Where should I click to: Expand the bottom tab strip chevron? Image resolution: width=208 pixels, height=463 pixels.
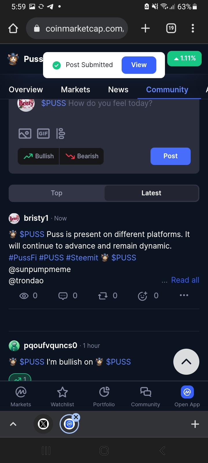click(x=13, y=424)
